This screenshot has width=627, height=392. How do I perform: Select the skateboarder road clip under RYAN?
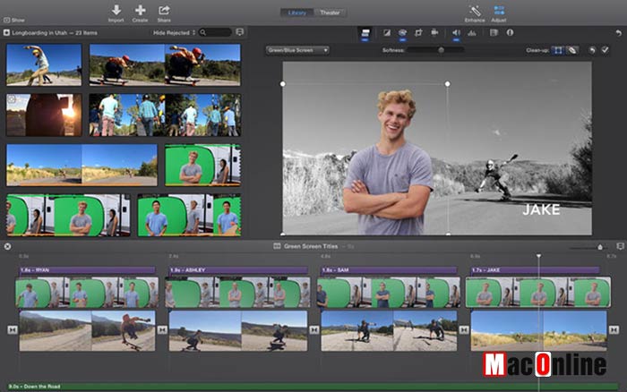pos(87,331)
